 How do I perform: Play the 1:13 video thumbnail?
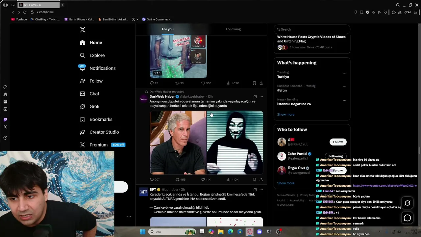click(178, 57)
